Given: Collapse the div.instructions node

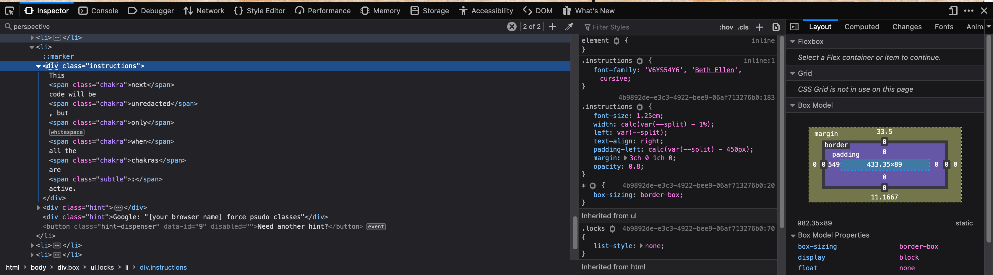Looking at the screenshot, I should (38, 66).
